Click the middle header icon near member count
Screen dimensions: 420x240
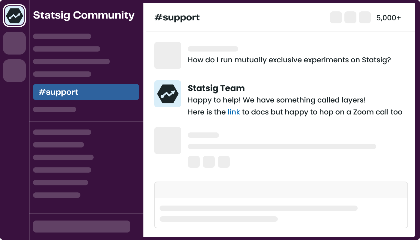coord(350,17)
